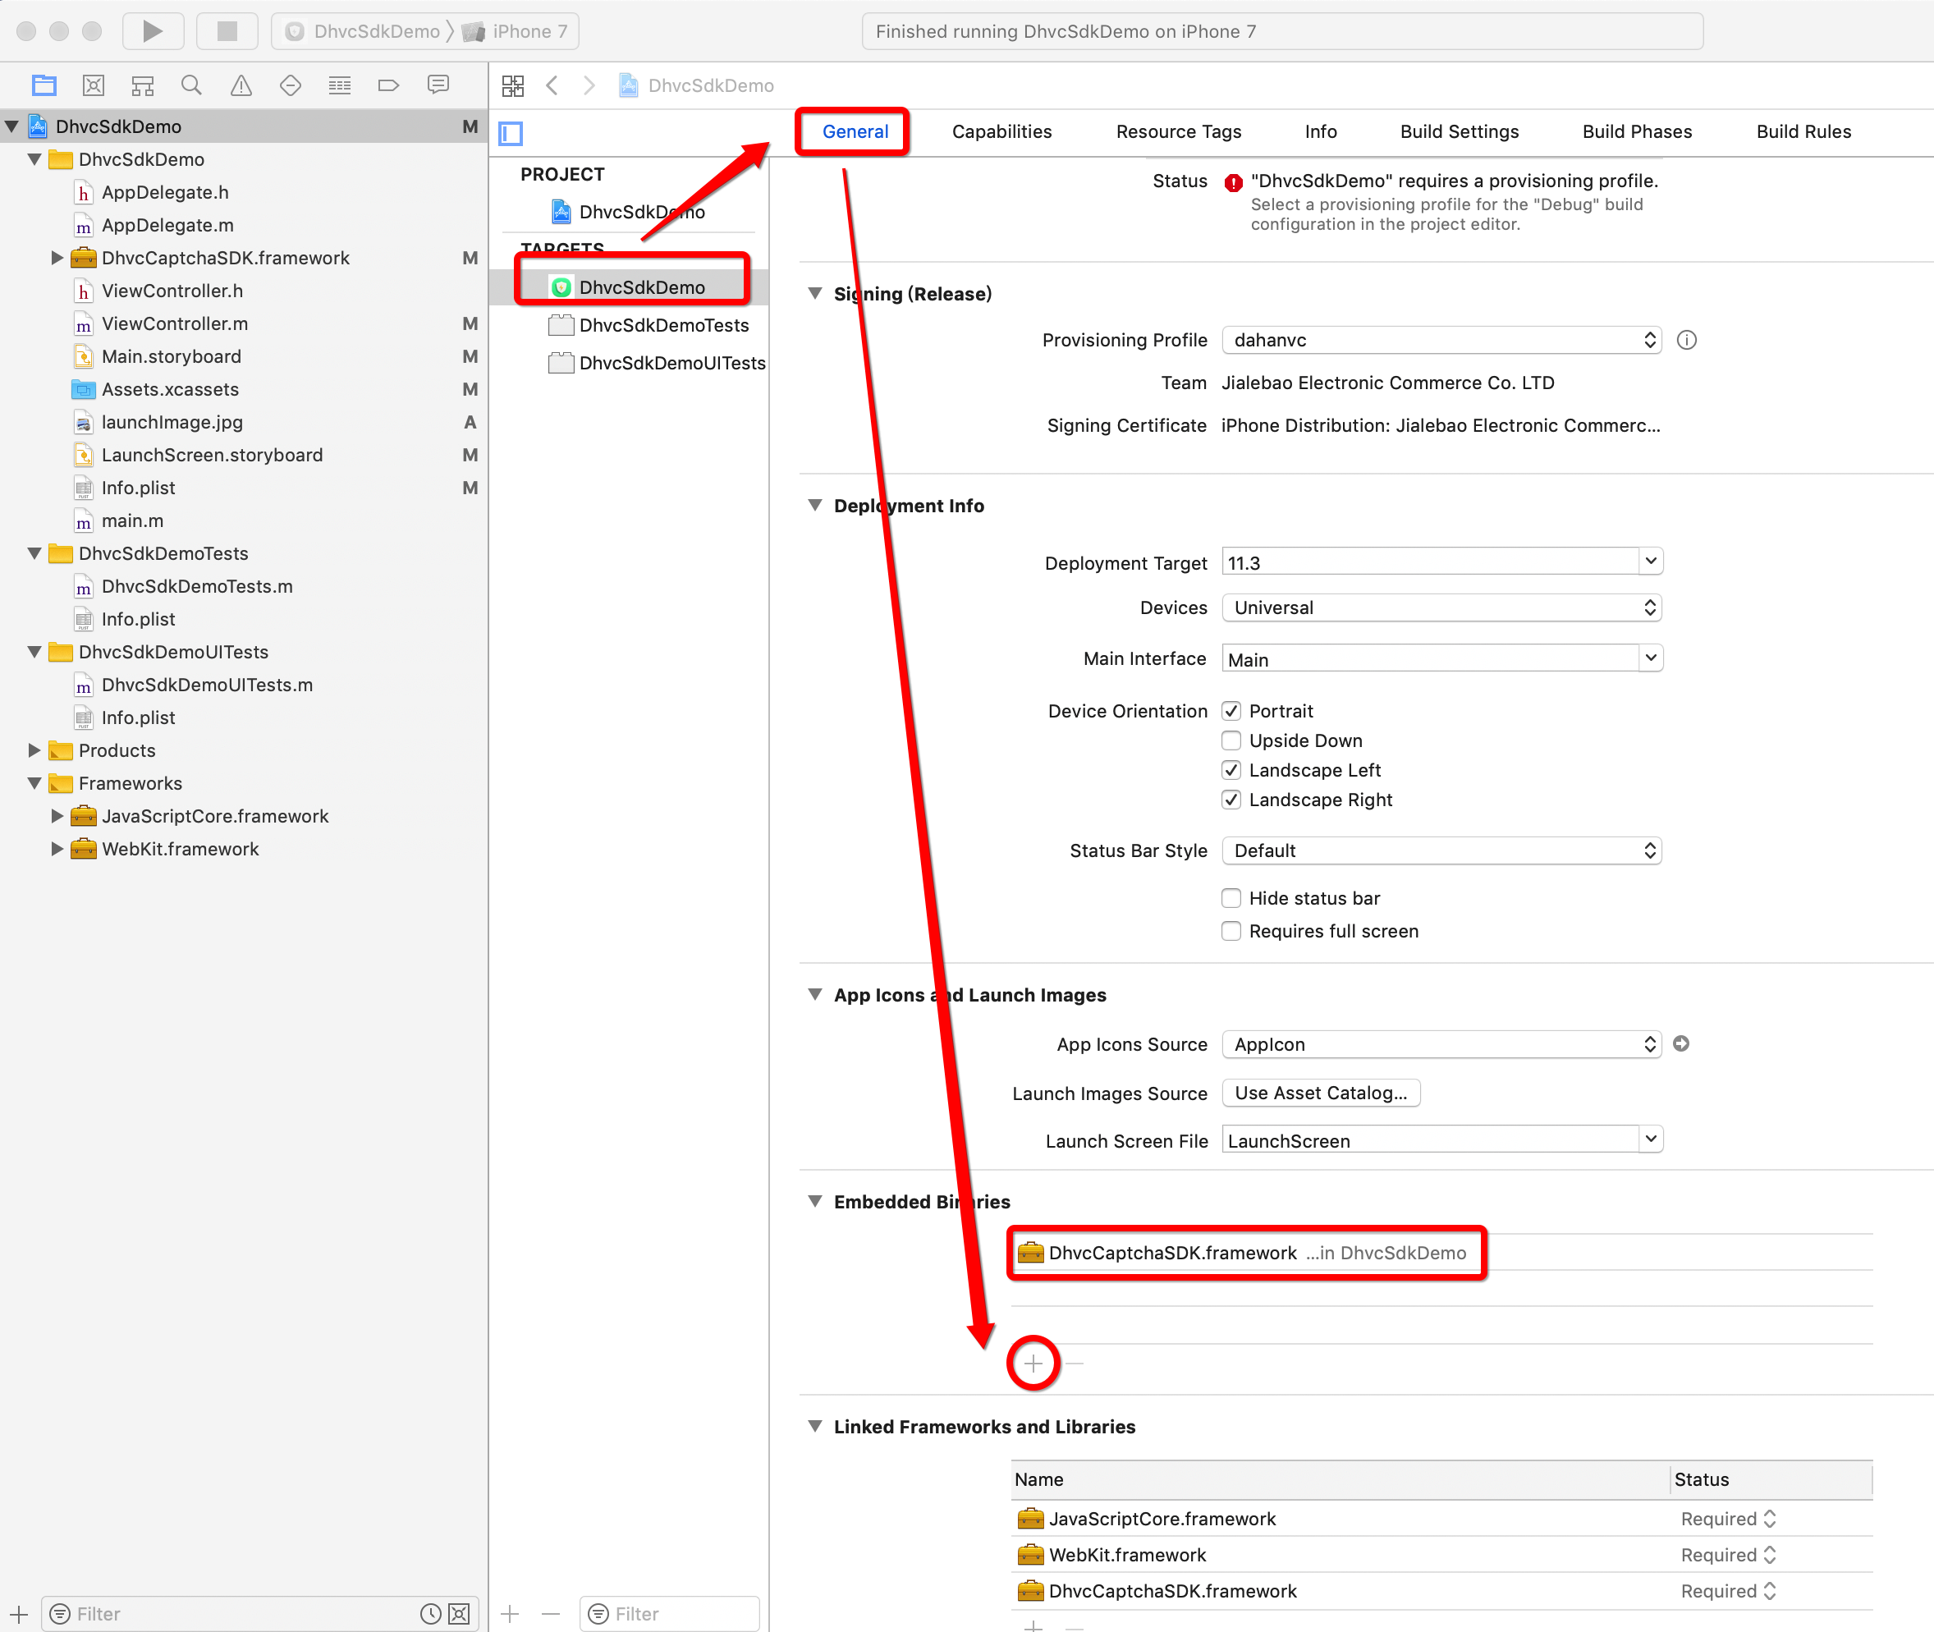Viewport: 1934px width, 1632px height.
Task: Open the App Icons Source dropdown
Action: pyautogui.click(x=1442, y=1043)
